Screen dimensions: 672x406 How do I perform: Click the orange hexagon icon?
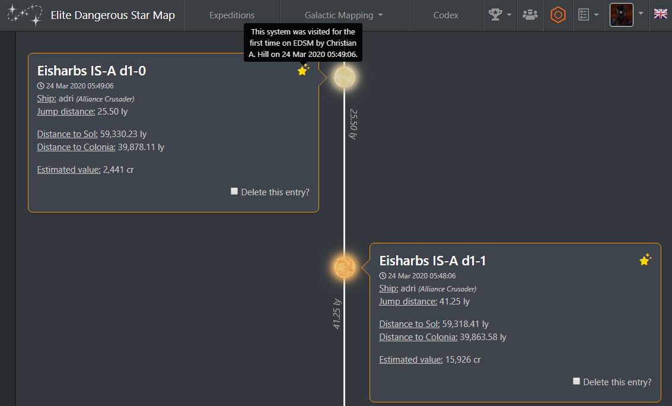tap(558, 15)
